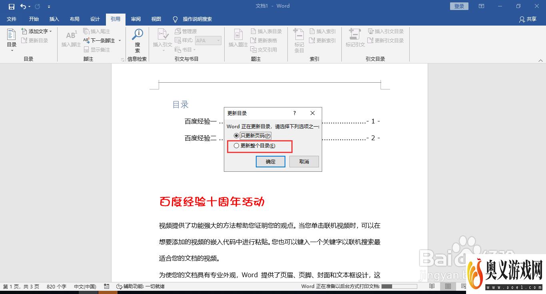546x294 pixels.
Task: Click the 操作说明搜索 box
Action: (x=193, y=19)
